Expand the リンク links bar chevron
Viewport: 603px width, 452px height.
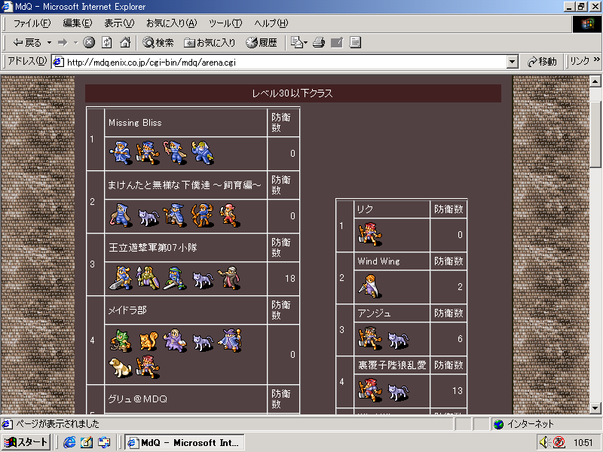click(x=596, y=60)
